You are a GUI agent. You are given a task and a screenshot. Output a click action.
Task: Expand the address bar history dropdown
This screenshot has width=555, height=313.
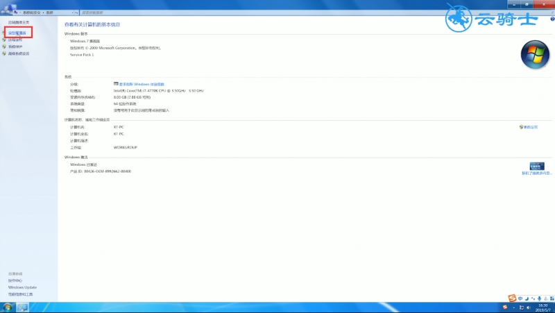click(73, 12)
